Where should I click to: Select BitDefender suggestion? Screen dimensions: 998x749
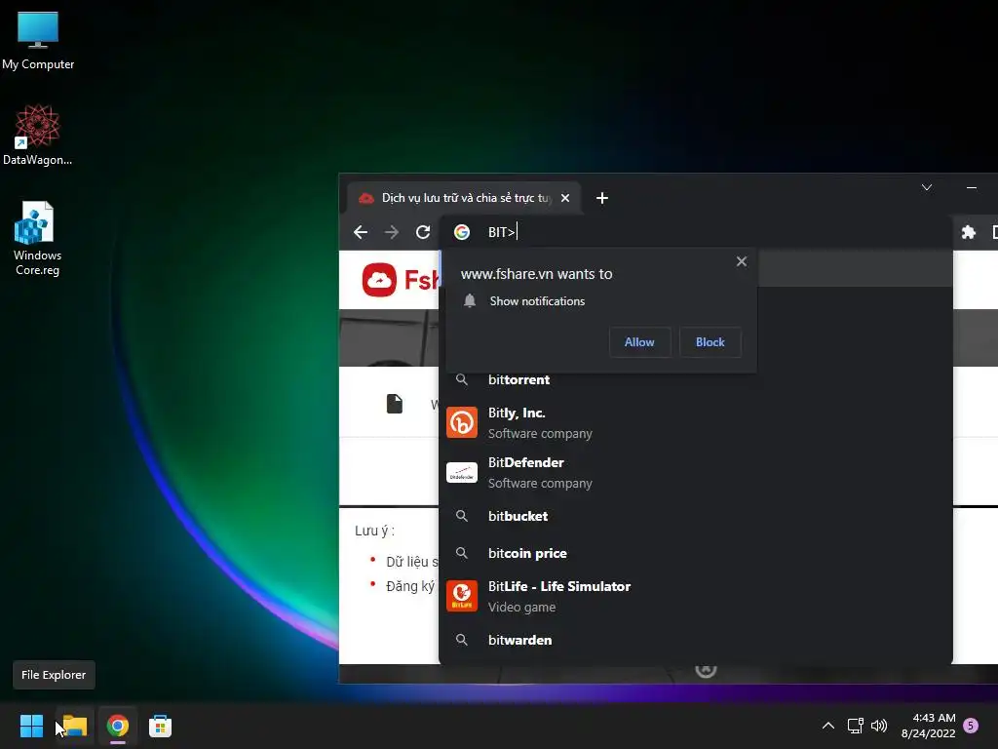coord(695,473)
